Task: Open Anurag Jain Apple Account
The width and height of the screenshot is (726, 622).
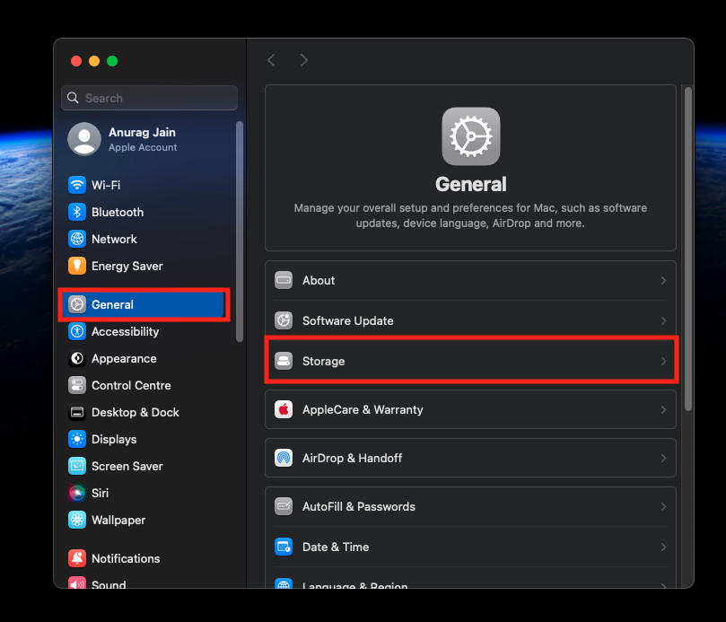Action: [x=142, y=139]
